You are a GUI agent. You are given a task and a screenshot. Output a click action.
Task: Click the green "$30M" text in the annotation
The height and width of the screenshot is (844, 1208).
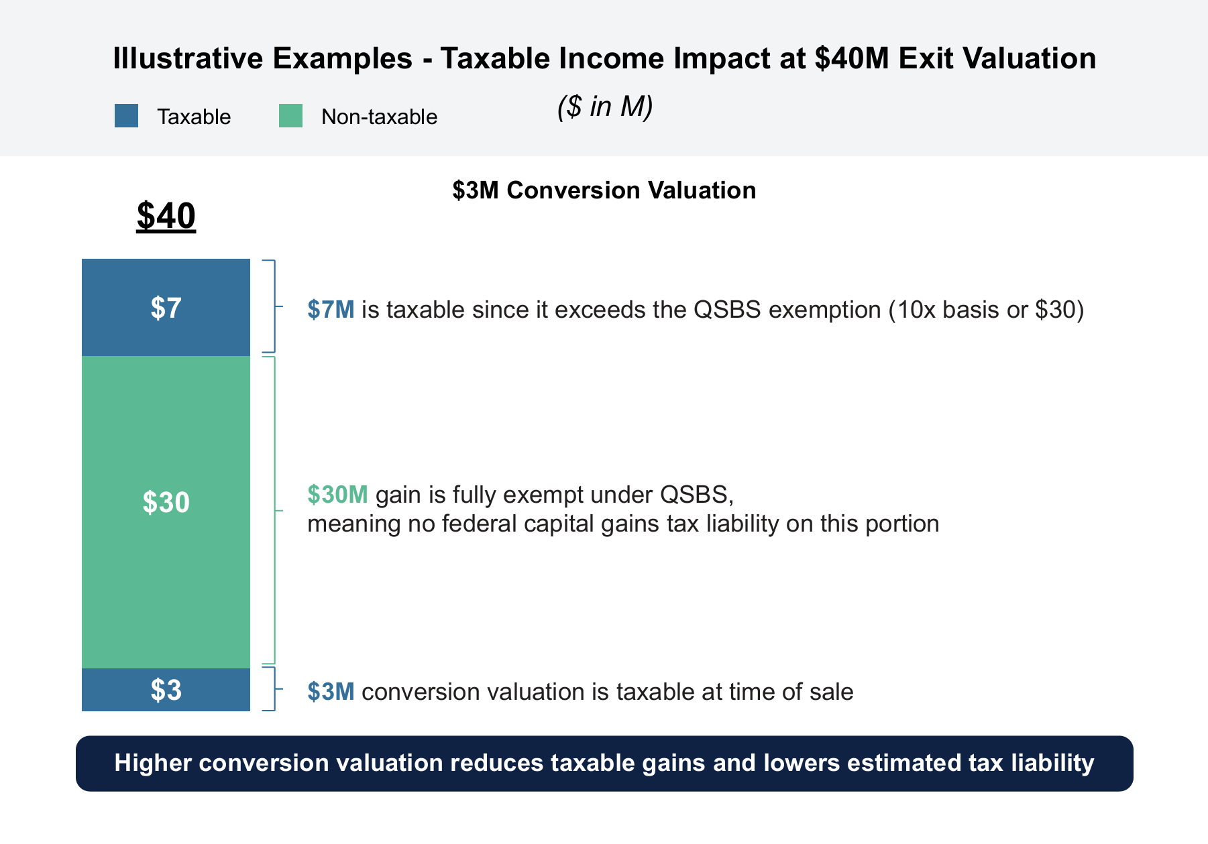pyautogui.click(x=337, y=495)
